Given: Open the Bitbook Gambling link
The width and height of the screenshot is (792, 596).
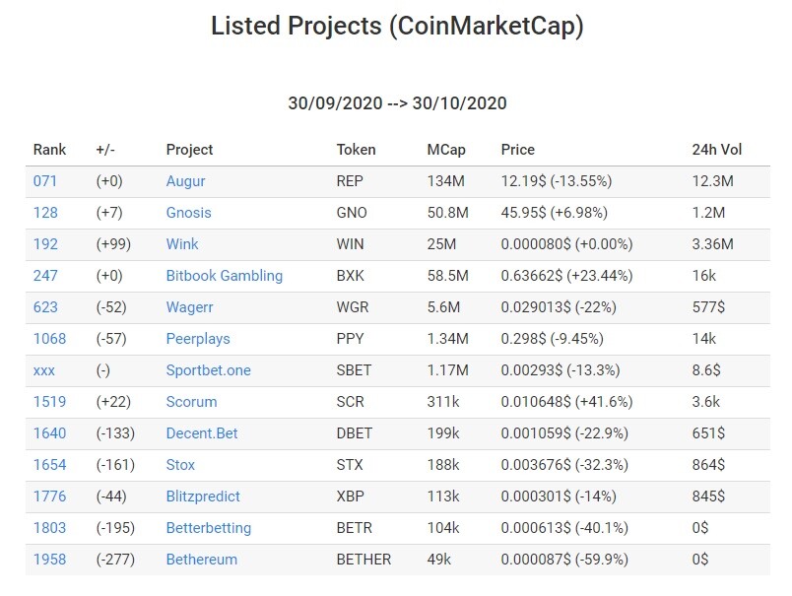Looking at the screenshot, I should click(225, 276).
